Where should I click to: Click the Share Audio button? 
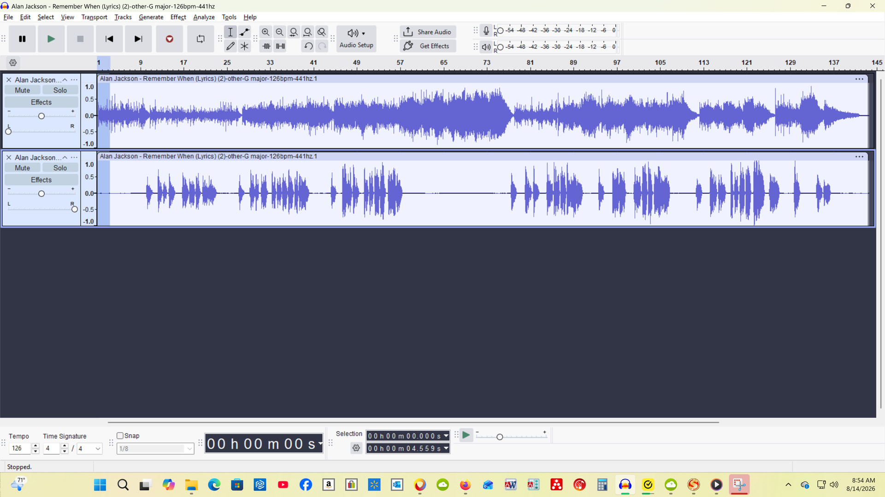point(428,32)
